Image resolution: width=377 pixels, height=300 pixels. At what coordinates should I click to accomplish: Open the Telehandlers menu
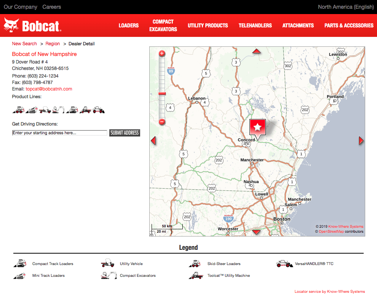pos(255,25)
